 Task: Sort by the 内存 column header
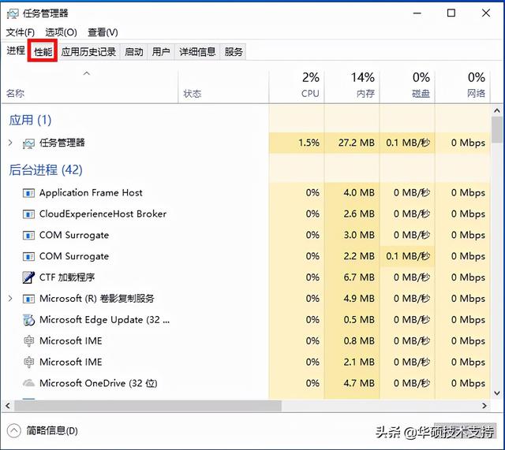coord(352,85)
